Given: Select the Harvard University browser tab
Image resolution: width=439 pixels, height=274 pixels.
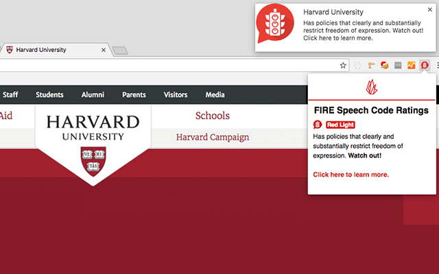Looking at the screenshot, I should click(x=56, y=50).
